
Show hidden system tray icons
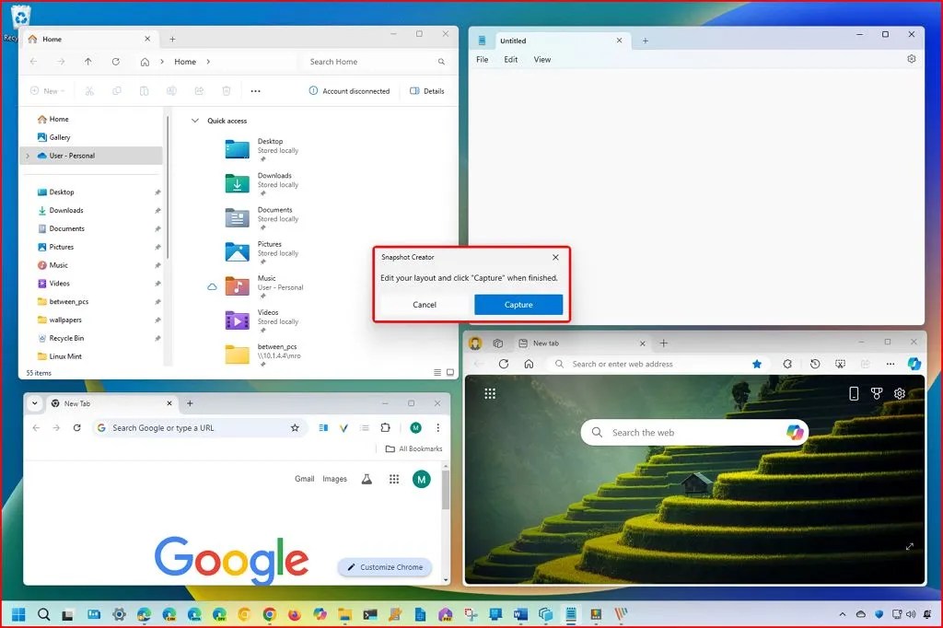tap(842, 614)
